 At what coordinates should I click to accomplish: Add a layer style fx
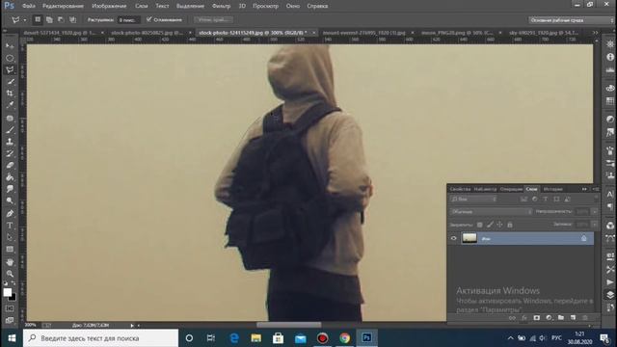point(524,317)
